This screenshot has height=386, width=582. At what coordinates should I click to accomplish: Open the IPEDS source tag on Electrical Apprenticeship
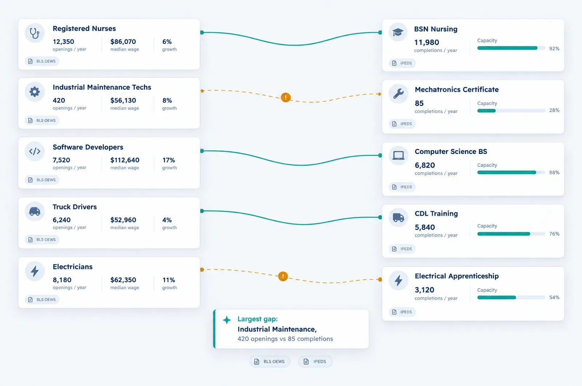point(402,312)
